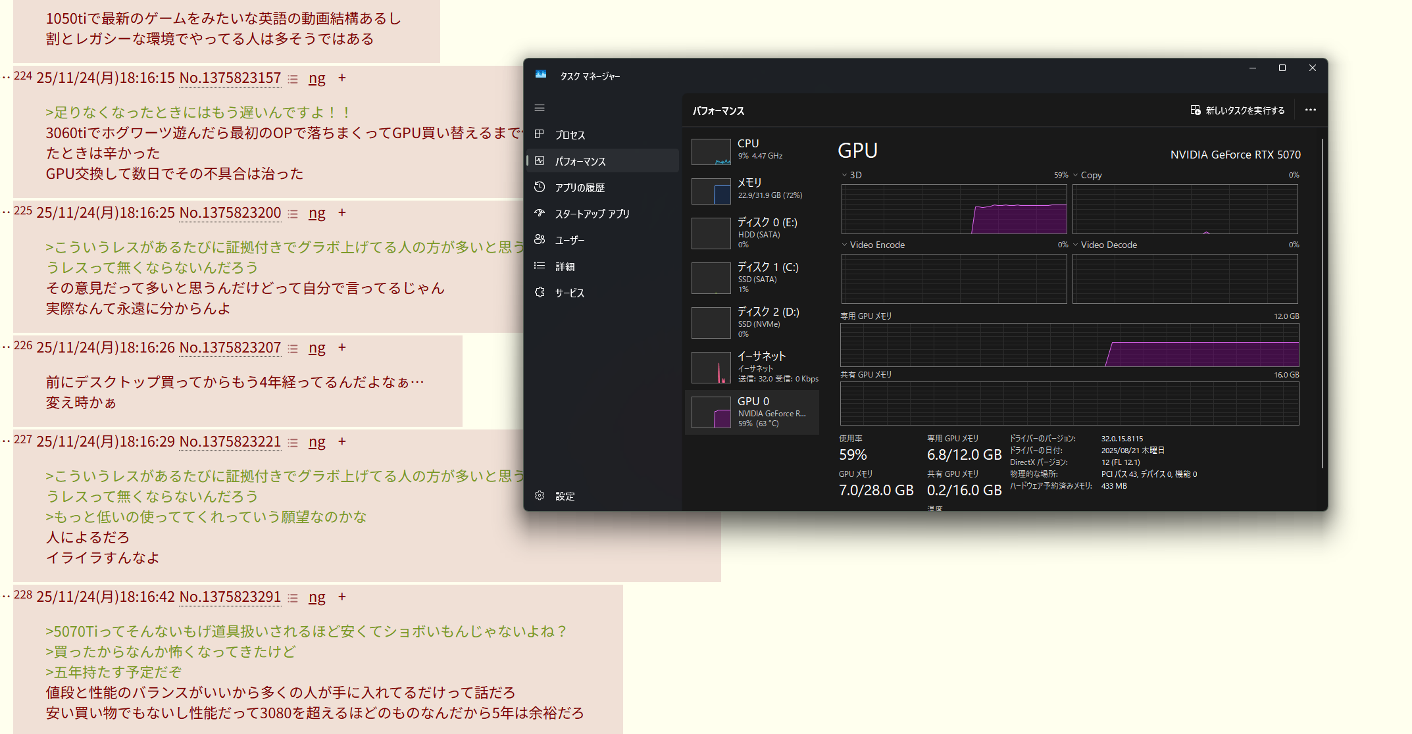Open 設定 gear icon in sidebar
This screenshot has height=734, width=1412.
pos(540,496)
